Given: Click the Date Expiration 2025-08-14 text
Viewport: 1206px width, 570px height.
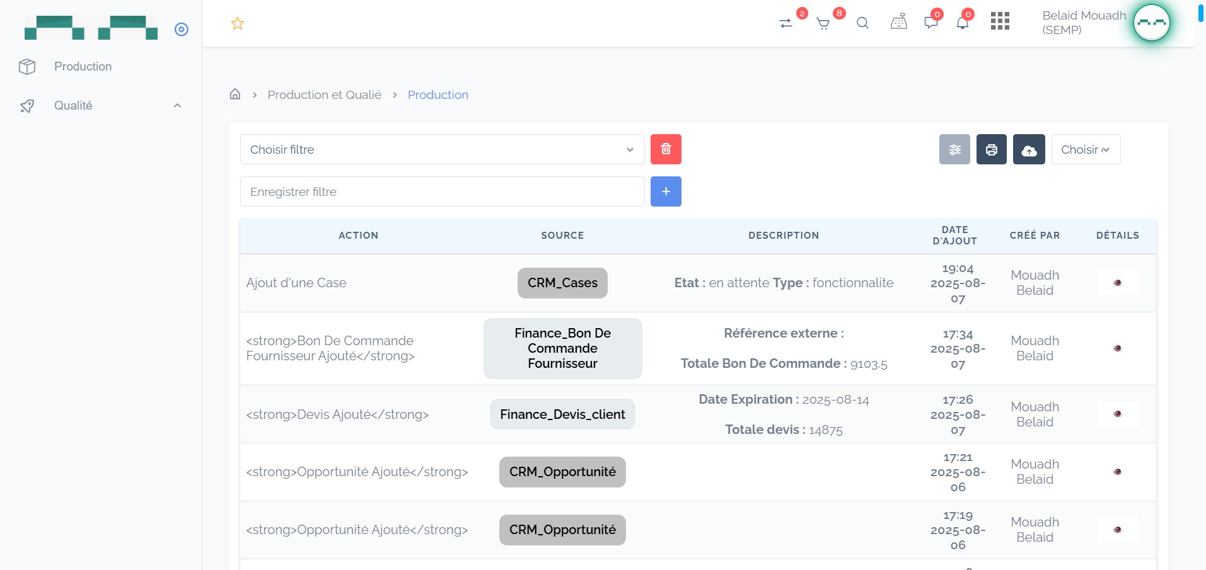Looking at the screenshot, I should coord(784,399).
